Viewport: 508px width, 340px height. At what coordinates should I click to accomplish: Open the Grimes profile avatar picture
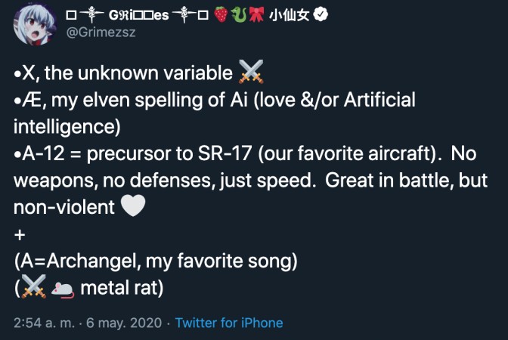[33, 25]
